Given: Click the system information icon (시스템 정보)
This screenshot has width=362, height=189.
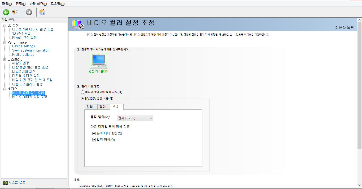Looking at the screenshot, I should tap(5, 183).
